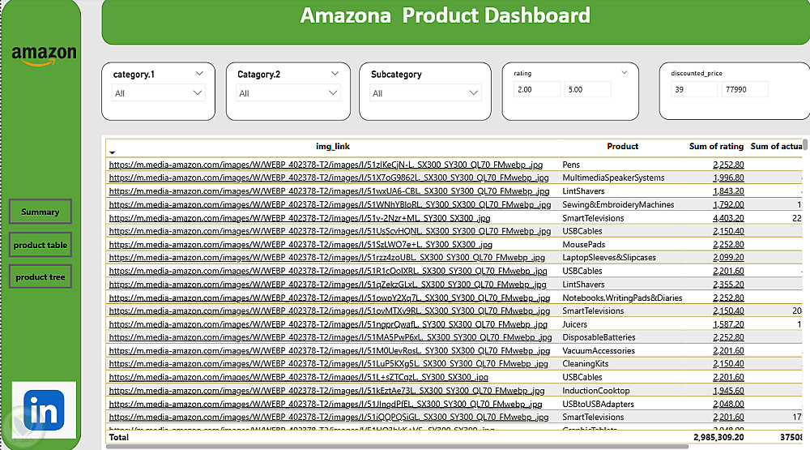Collapse the Catagory.2 slicer header chevron

pos(335,74)
